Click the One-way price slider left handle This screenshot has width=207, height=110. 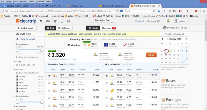pyautogui.click(x=17, y=50)
